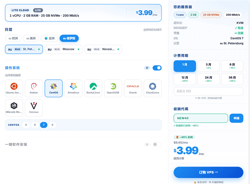Open the RU 俄罗斯 region tab
This screenshot has height=184, width=250.
coord(69,38)
